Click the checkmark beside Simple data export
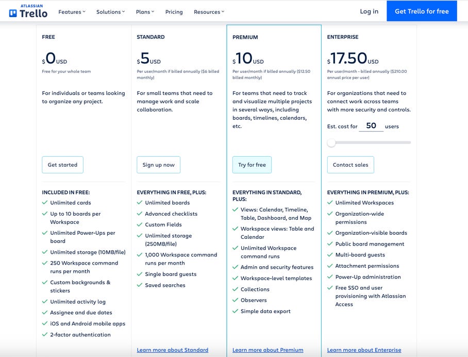Viewport: 468px width, 357px height. [x=236, y=311]
